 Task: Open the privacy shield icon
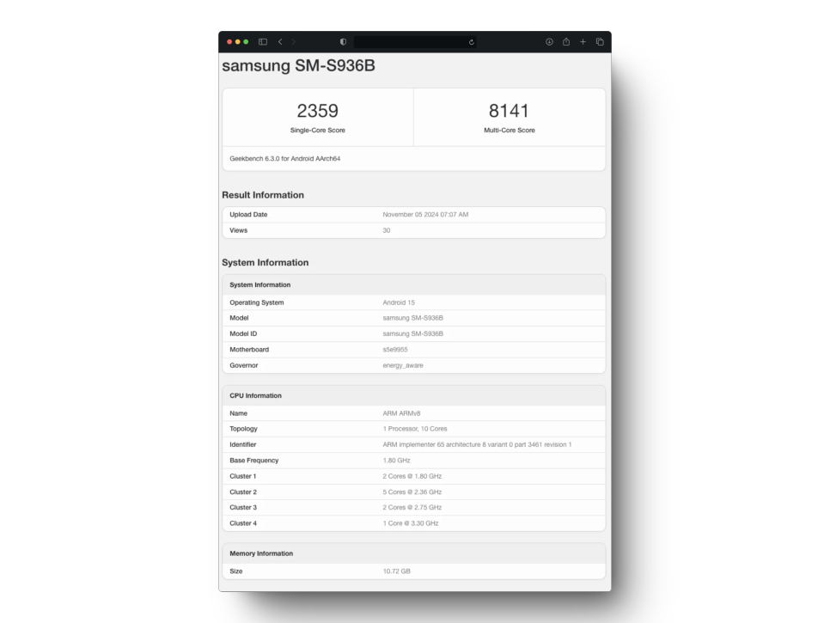point(343,42)
